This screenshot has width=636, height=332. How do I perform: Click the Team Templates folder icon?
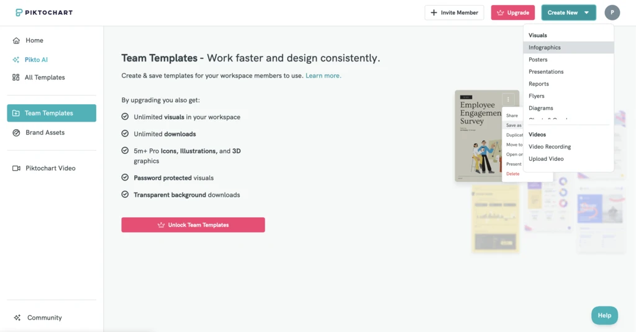16,113
